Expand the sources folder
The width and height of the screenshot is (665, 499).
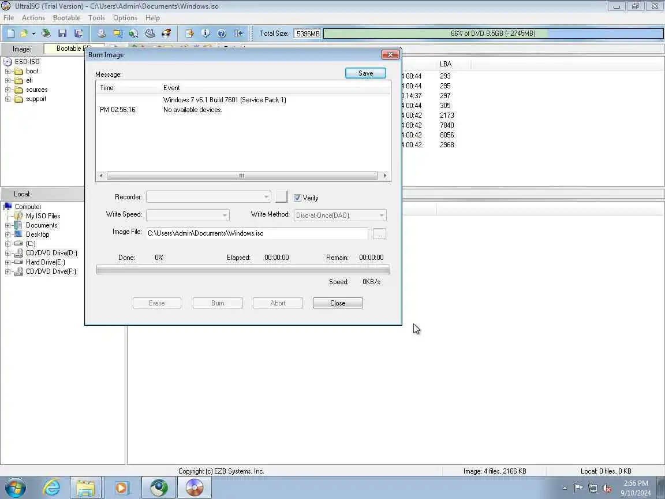click(x=8, y=90)
